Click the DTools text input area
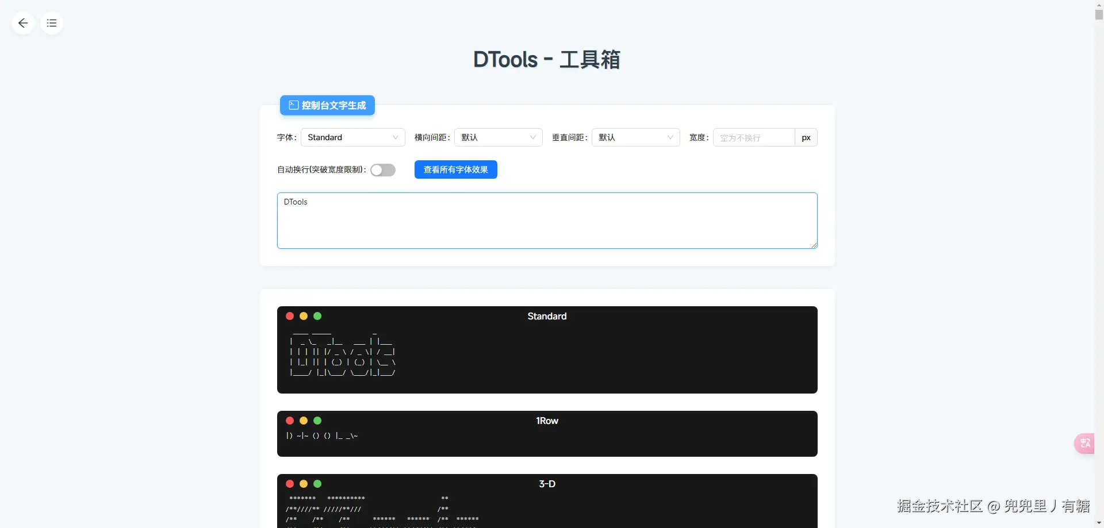 tap(547, 221)
